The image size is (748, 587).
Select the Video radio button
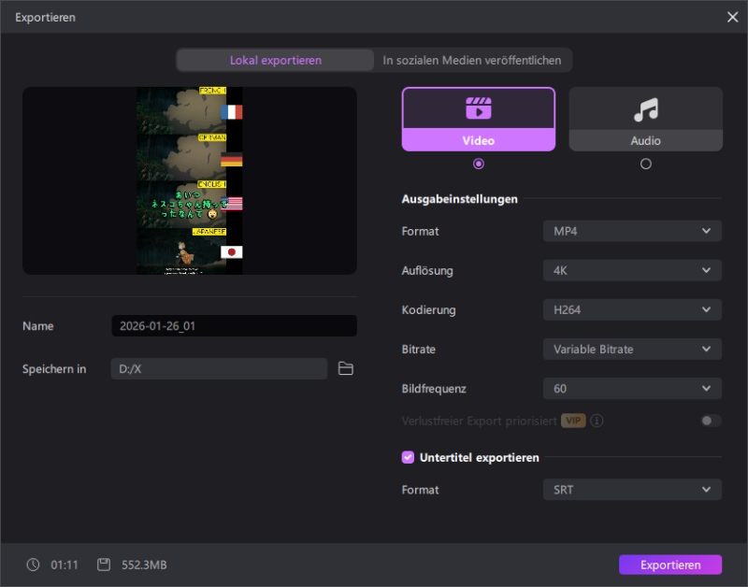(x=479, y=164)
